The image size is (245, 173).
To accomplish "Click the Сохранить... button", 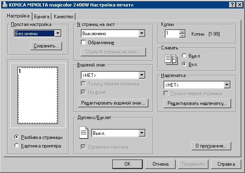I will click(46, 46).
